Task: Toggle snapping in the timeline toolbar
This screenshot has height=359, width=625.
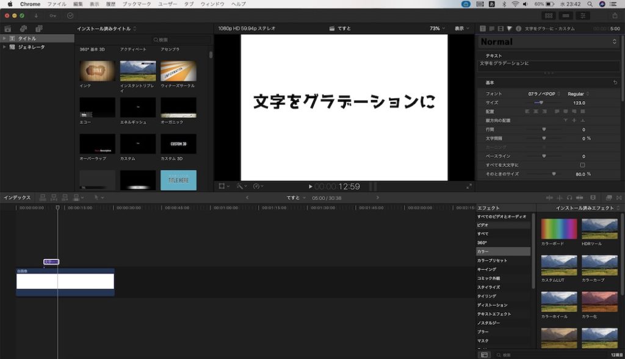Action: click(579, 197)
